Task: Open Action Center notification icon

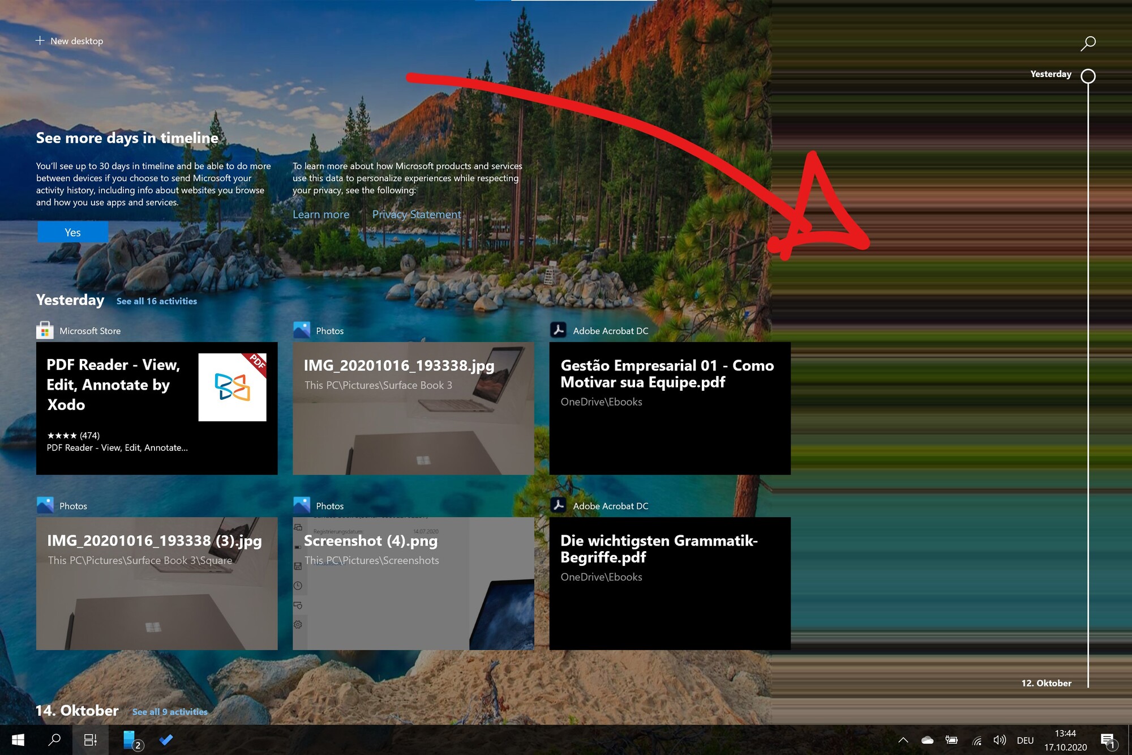Action: click(x=1108, y=740)
